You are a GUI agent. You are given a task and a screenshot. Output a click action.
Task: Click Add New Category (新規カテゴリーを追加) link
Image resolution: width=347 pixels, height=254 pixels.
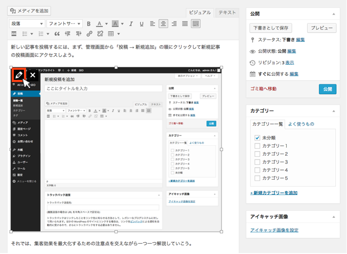[x=274, y=193]
